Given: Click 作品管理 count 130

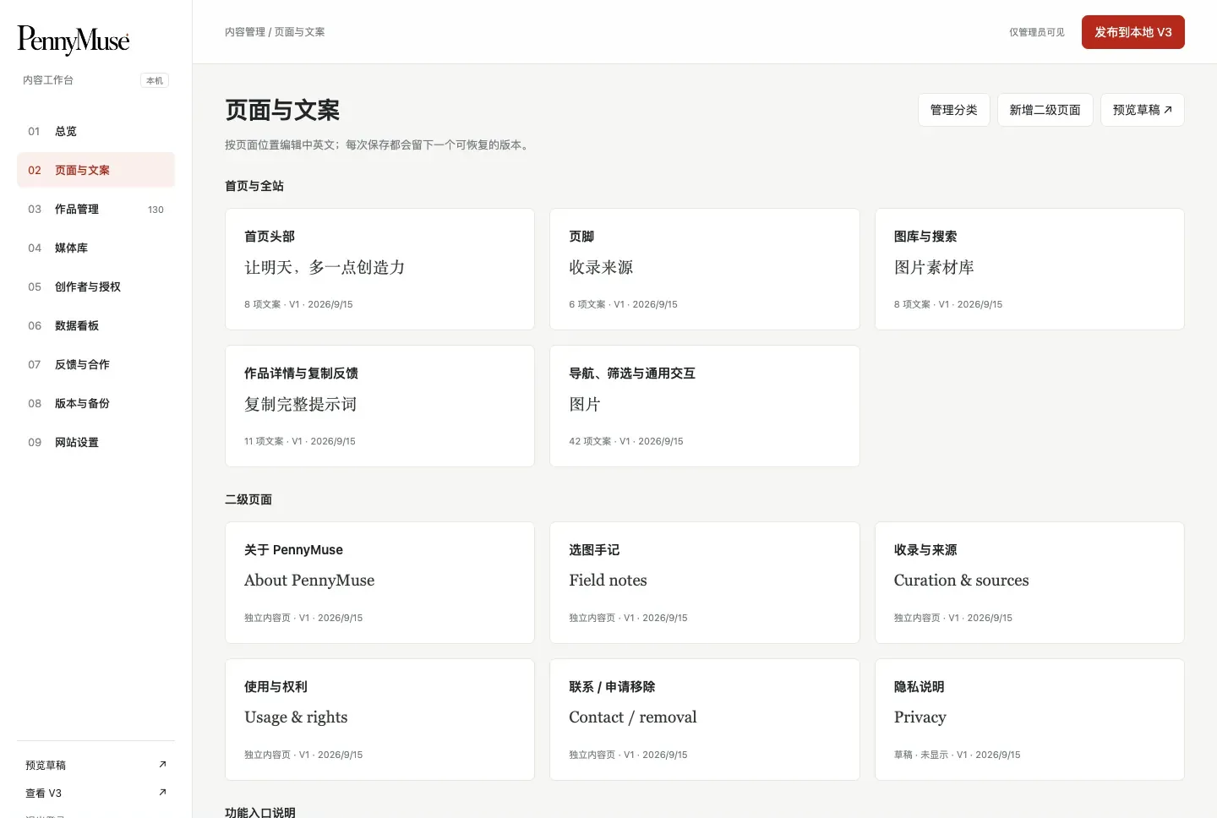Looking at the screenshot, I should pos(156,210).
